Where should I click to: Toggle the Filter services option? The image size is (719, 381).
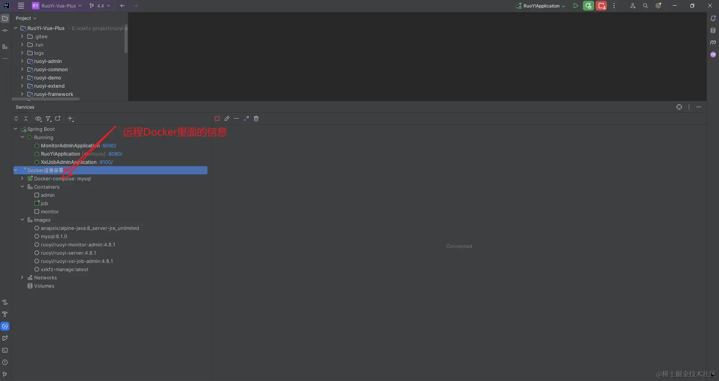coord(48,119)
